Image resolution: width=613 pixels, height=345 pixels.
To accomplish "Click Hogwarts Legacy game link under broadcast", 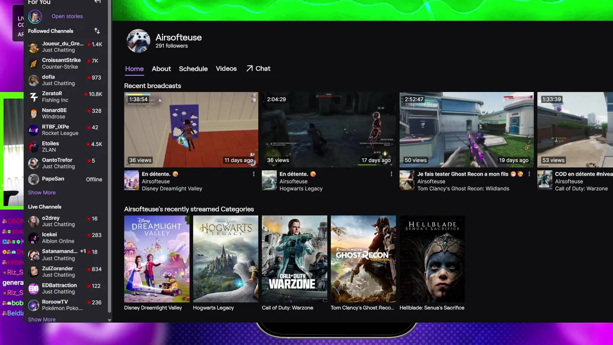I will [301, 189].
